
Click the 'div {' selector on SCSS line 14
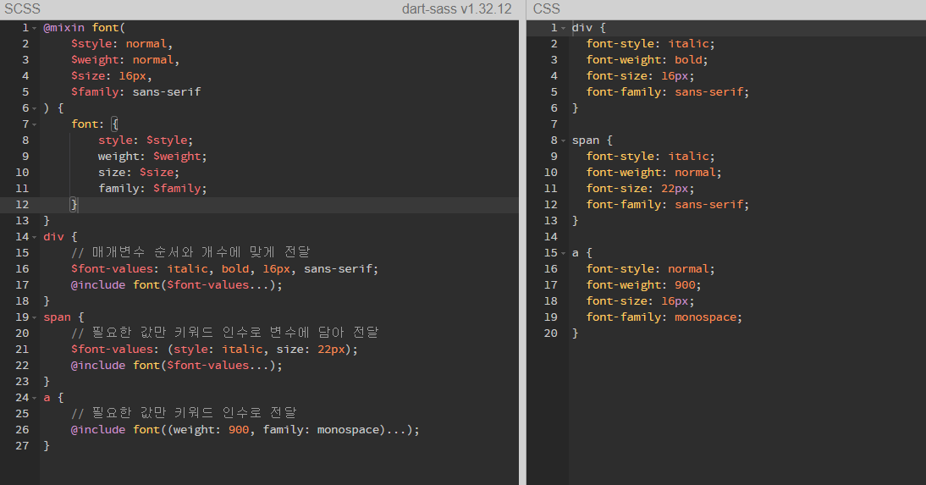point(60,237)
